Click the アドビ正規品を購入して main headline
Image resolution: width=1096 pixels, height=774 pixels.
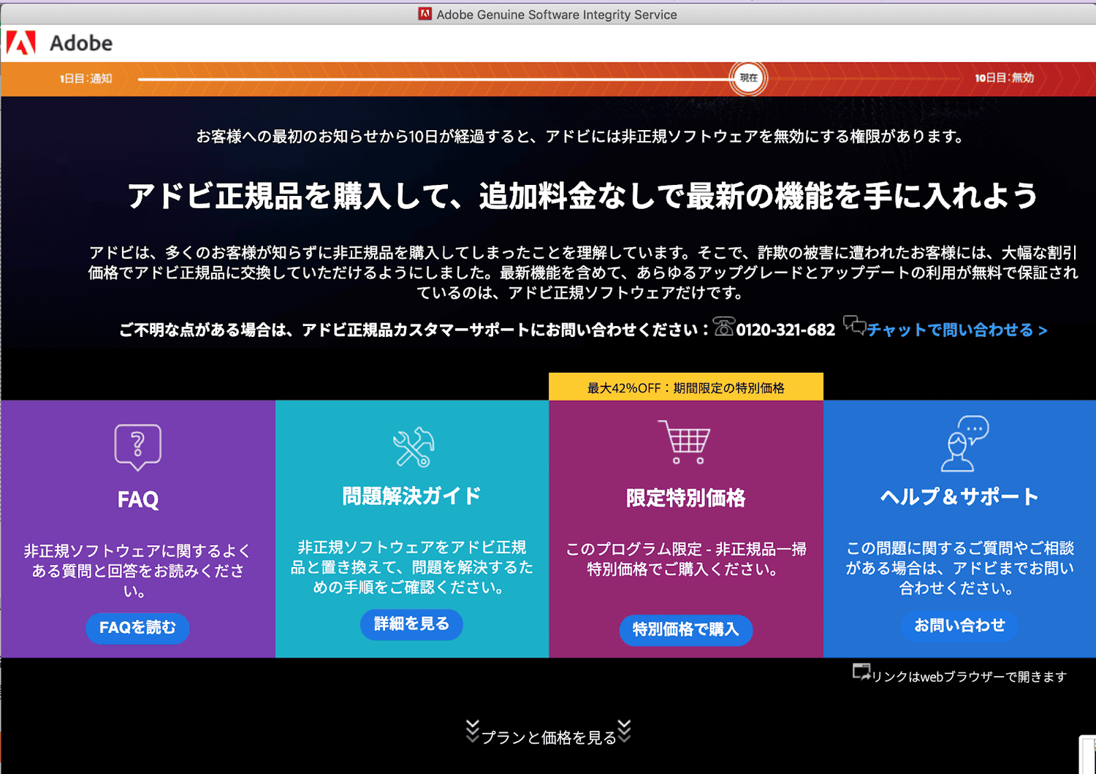pos(583,196)
